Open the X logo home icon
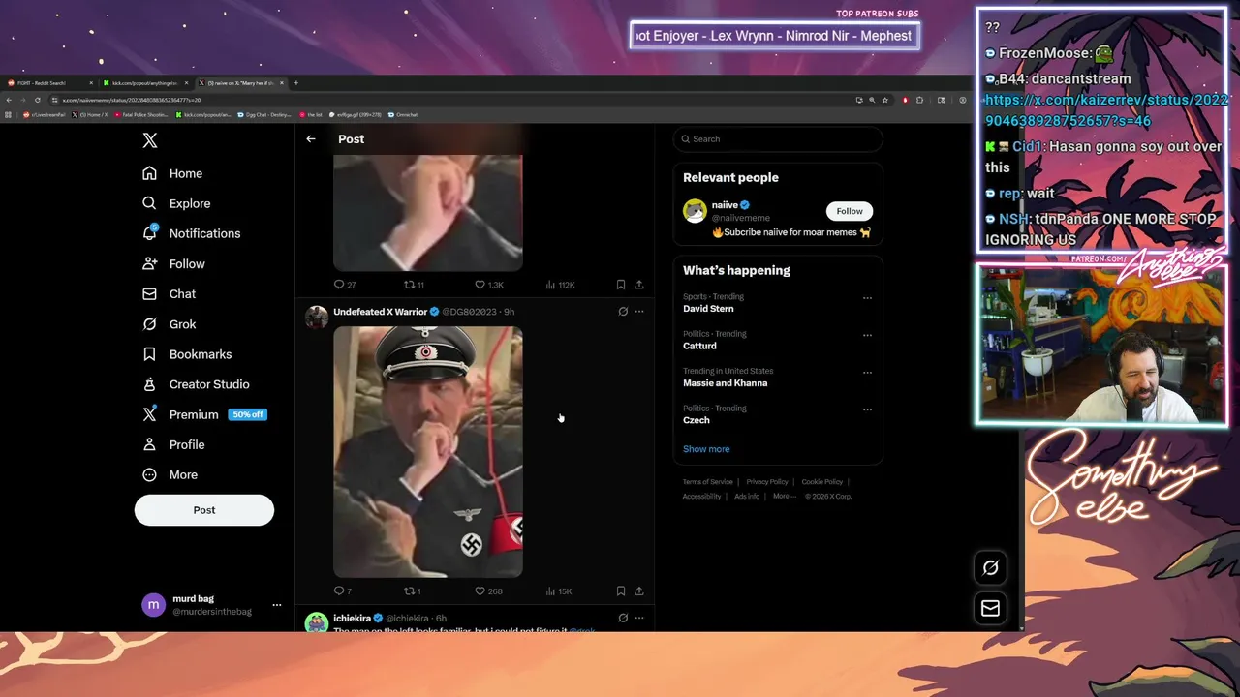The image size is (1240, 697). click(x=150, y=140)
